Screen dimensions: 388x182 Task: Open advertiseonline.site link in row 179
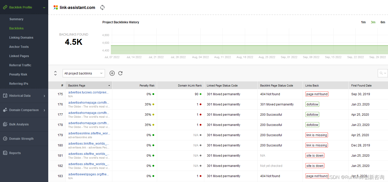(x=89, y=133)
